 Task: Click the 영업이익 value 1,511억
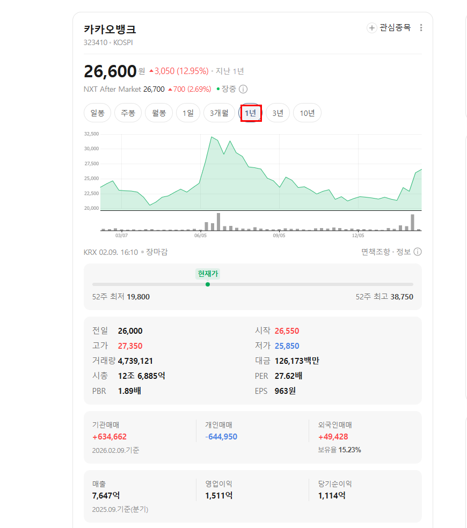click(x=218, y=496)
